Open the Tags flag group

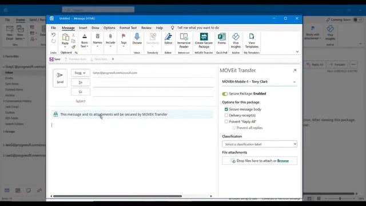point(124,40)
